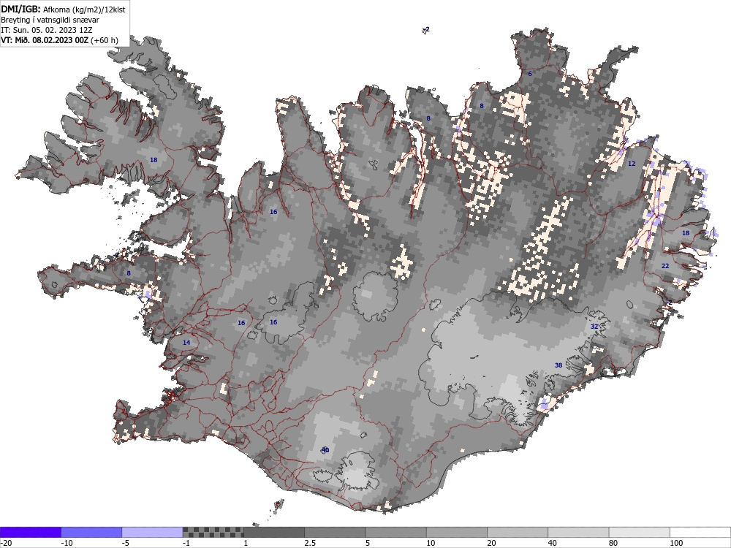This screenshot has height=548, width=731.
Task: Select the map value '18' in the Westfjords
Action: tap(154, 160)
